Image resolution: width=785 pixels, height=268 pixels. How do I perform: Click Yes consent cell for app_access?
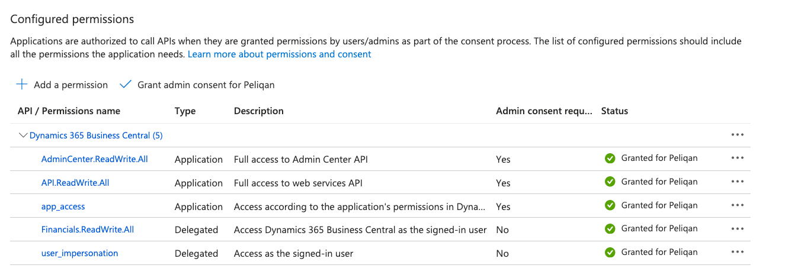(503, 206)
